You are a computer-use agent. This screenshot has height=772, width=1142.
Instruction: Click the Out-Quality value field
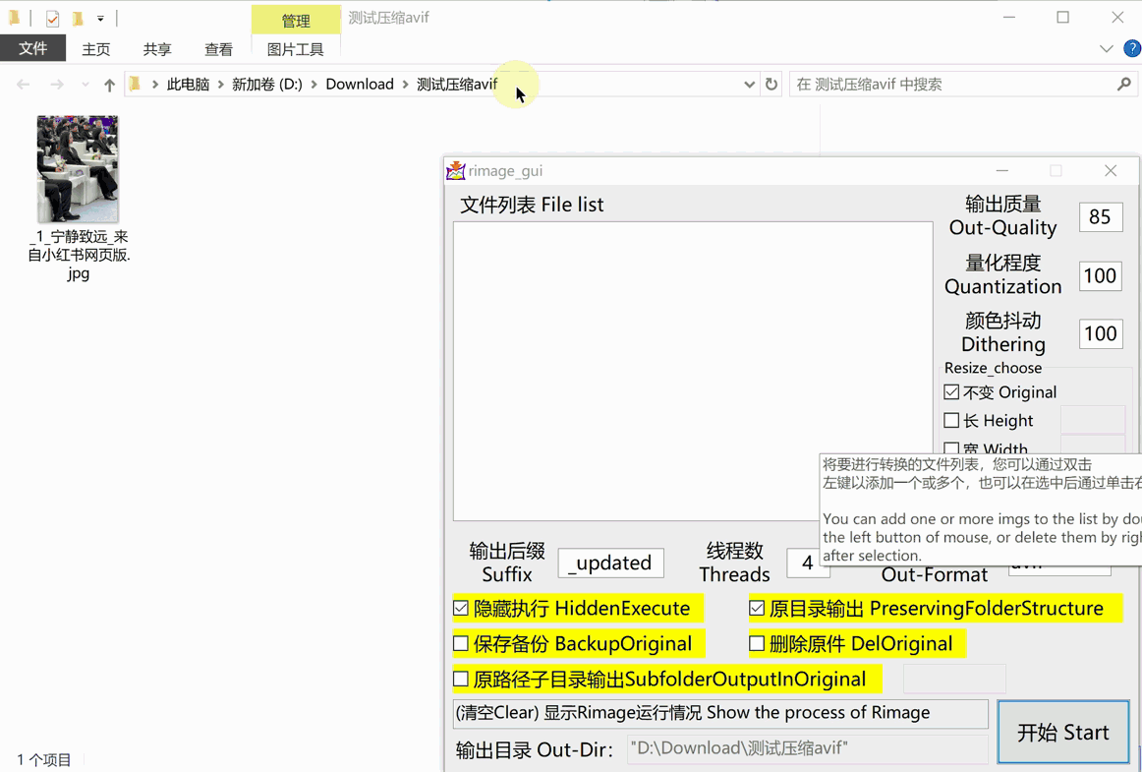pyautogui.click(x=1100, y=217)
